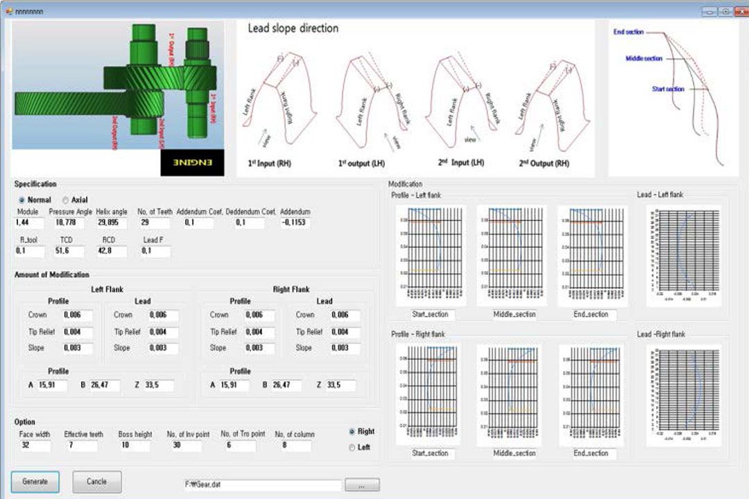Select the Axial radio button
The height and width of the screenshot is (499, 749).
click(x=65, y=200)
